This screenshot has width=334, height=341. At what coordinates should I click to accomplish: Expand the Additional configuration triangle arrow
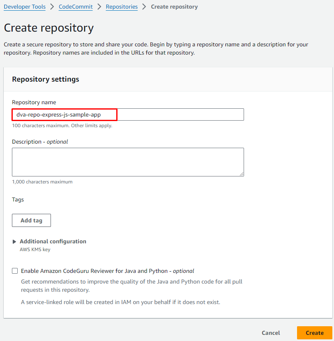[15, 242]
